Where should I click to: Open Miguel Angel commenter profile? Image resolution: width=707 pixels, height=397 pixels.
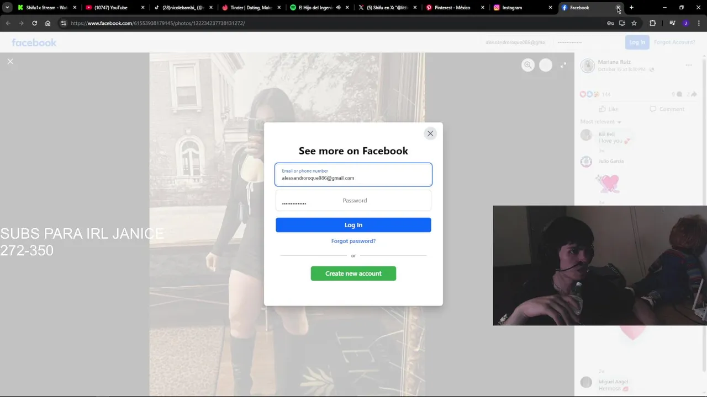[x=613, y=382]
